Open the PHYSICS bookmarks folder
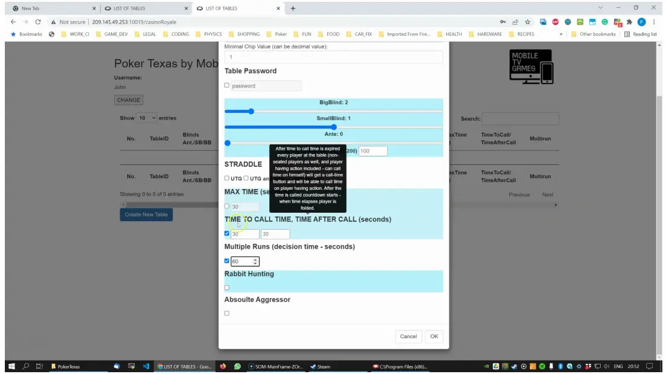This screenshot has height=374, width=666. pos(208,34)
